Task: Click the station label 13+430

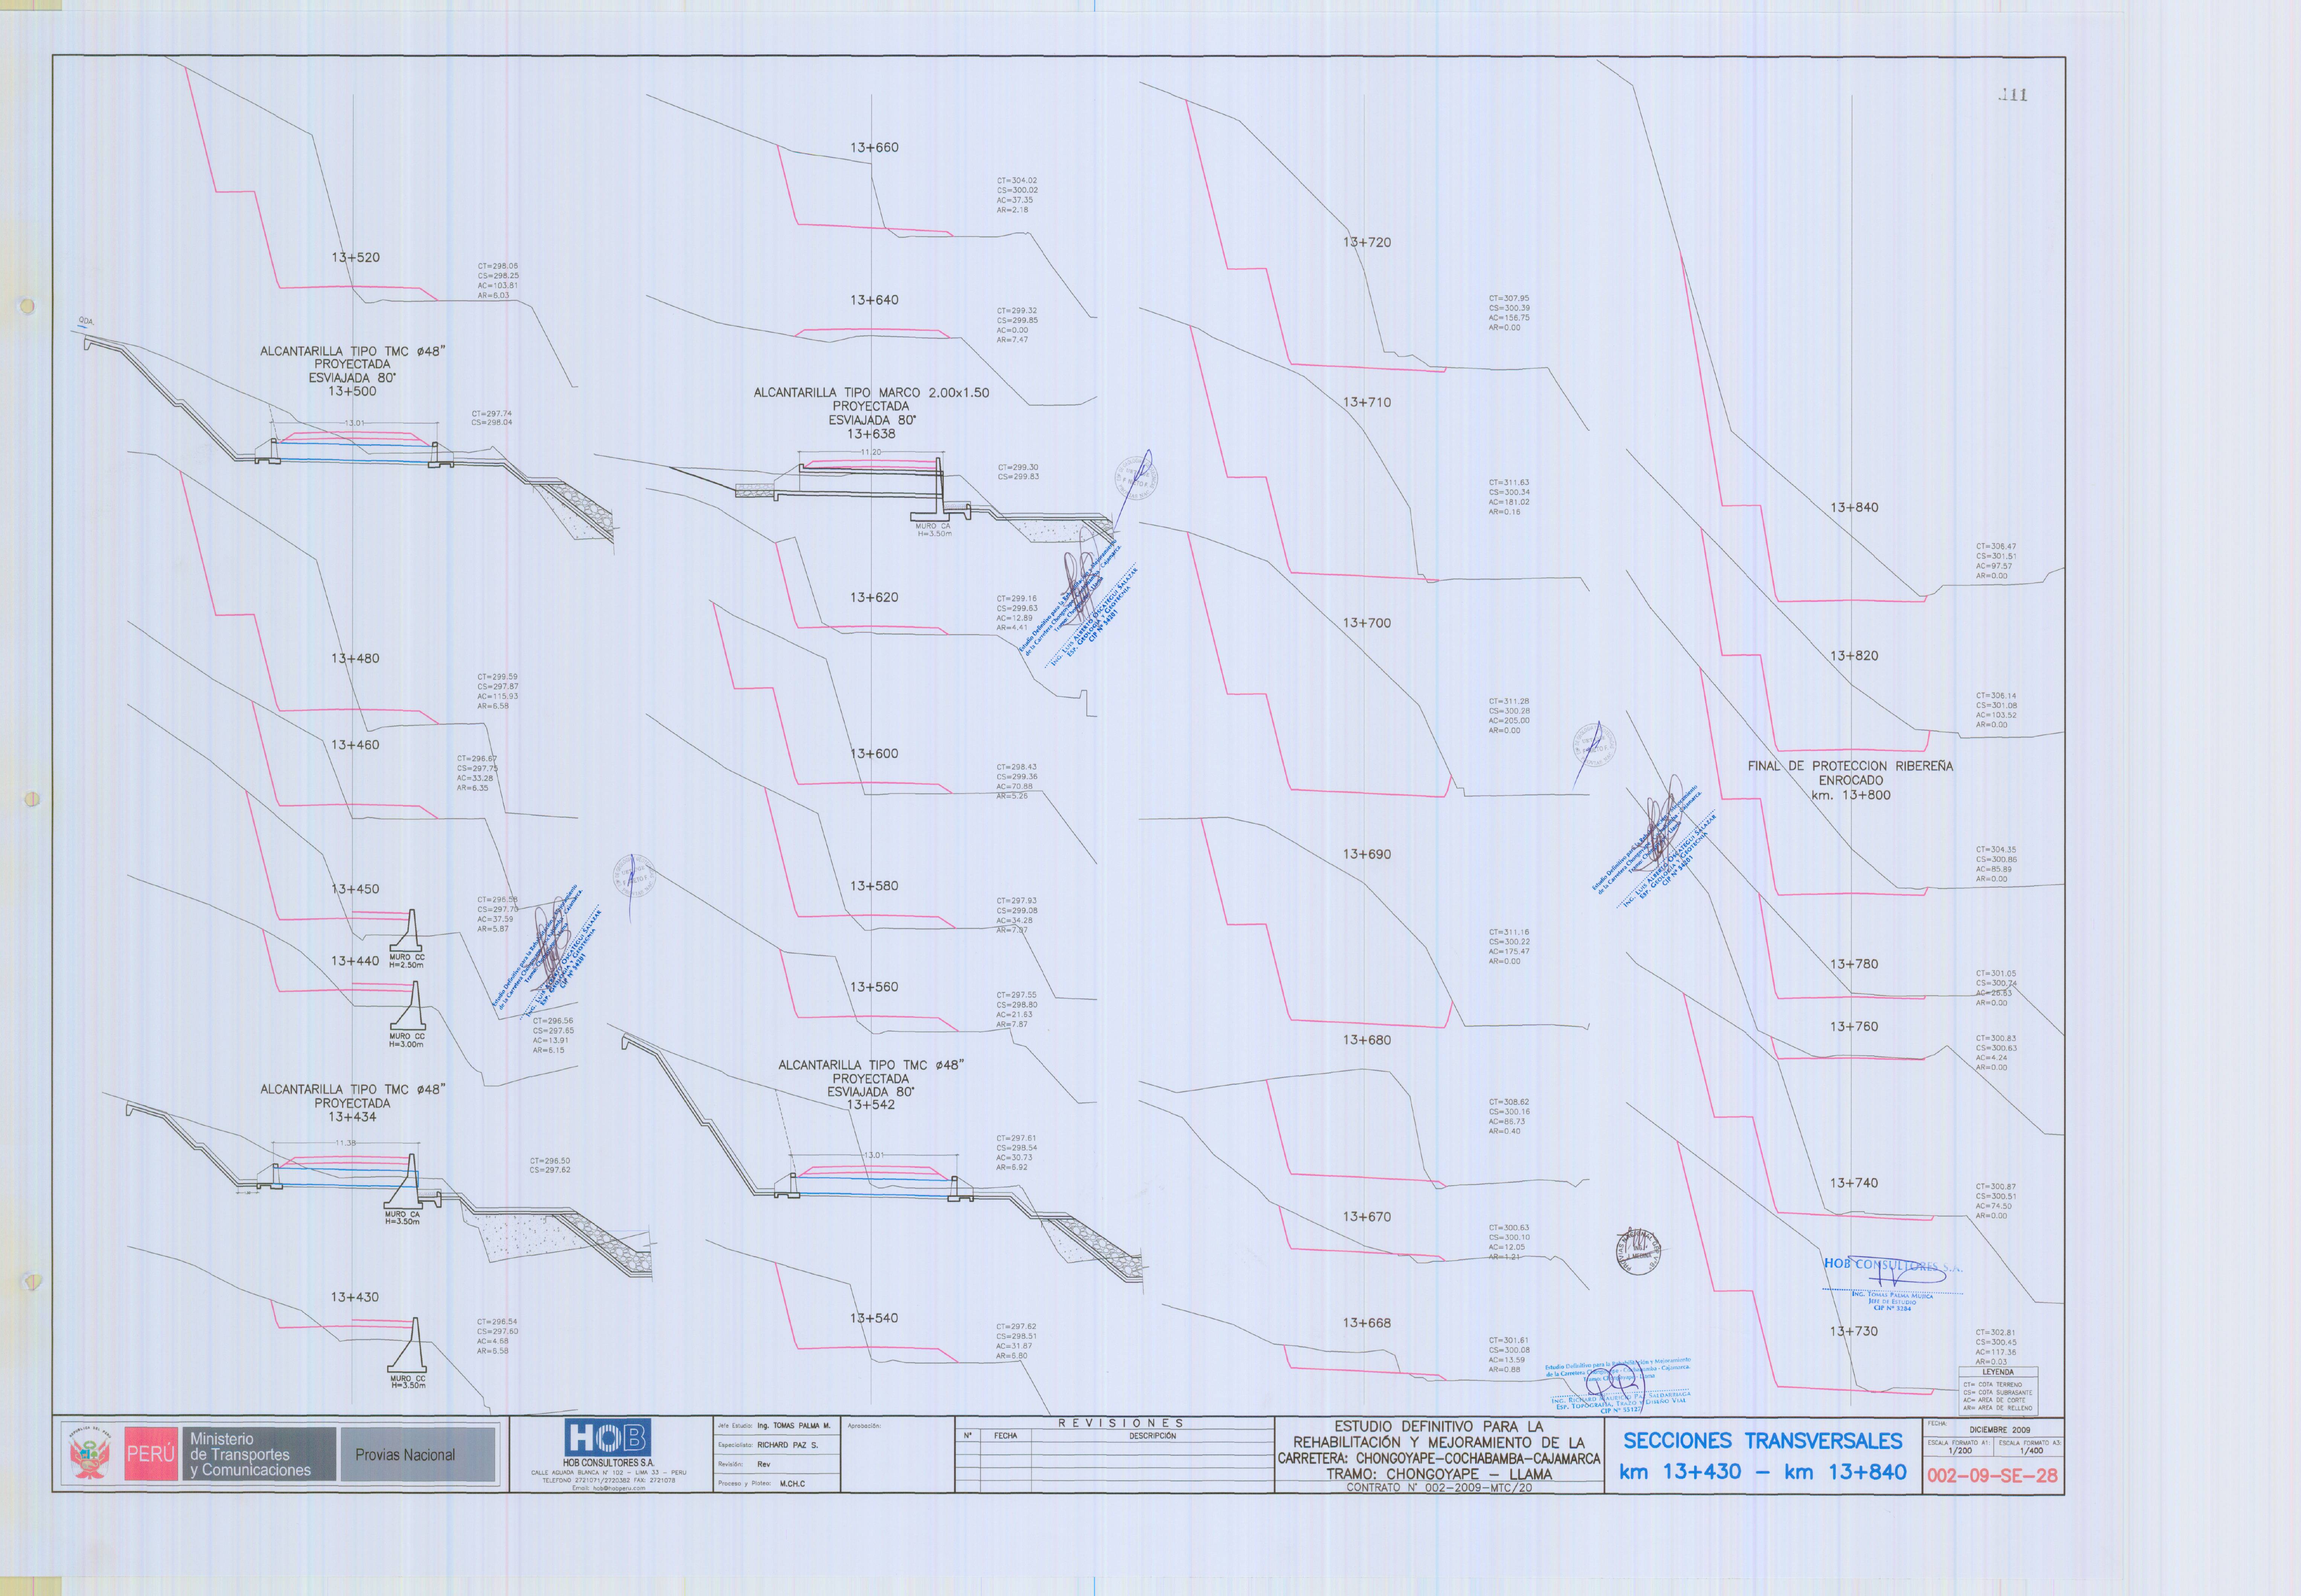Action: coord(355,1297)
